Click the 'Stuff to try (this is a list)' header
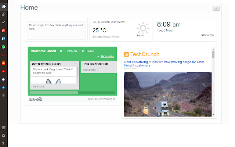 click(x=47, y=64)
